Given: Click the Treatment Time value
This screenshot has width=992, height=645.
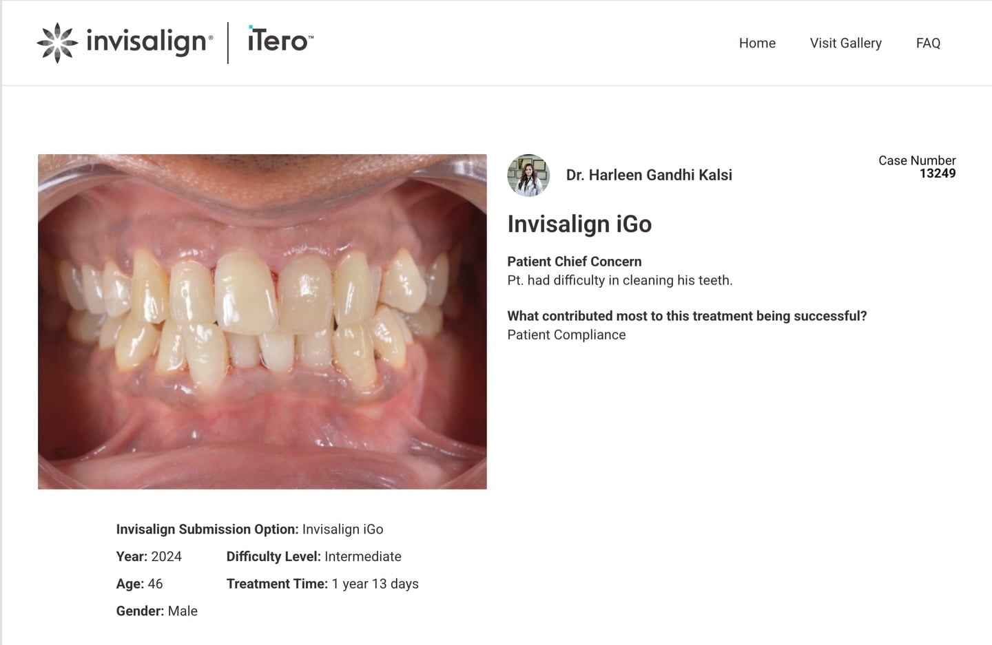Looking at the screenshot, I should [375, 584].
